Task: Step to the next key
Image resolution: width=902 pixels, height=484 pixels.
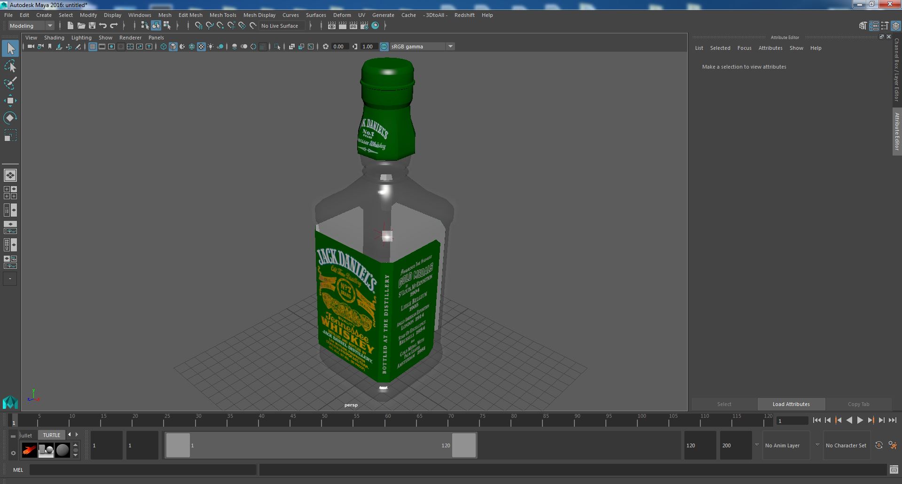Action: pyautogui.click(x=871, y=421)
